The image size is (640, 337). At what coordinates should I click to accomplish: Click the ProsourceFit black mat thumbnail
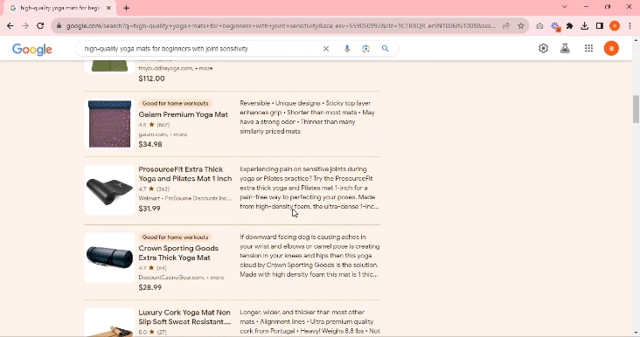pos(109,190)
